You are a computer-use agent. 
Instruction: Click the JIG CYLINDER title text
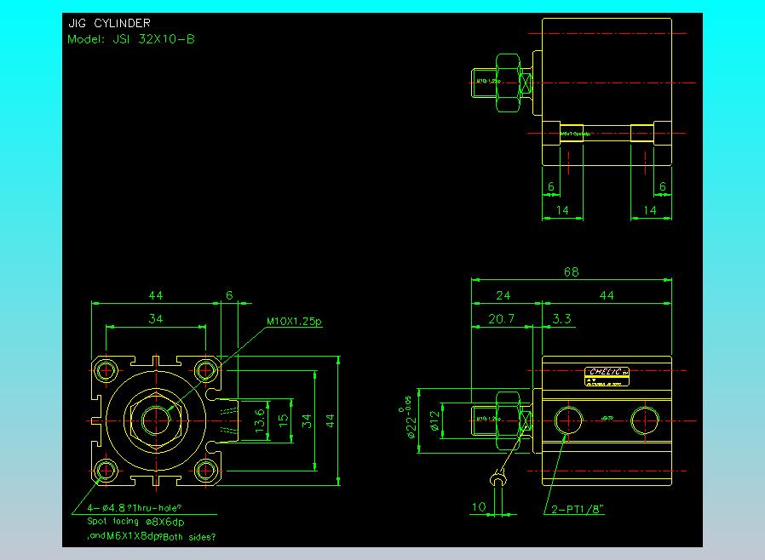(x=109, y=24)
